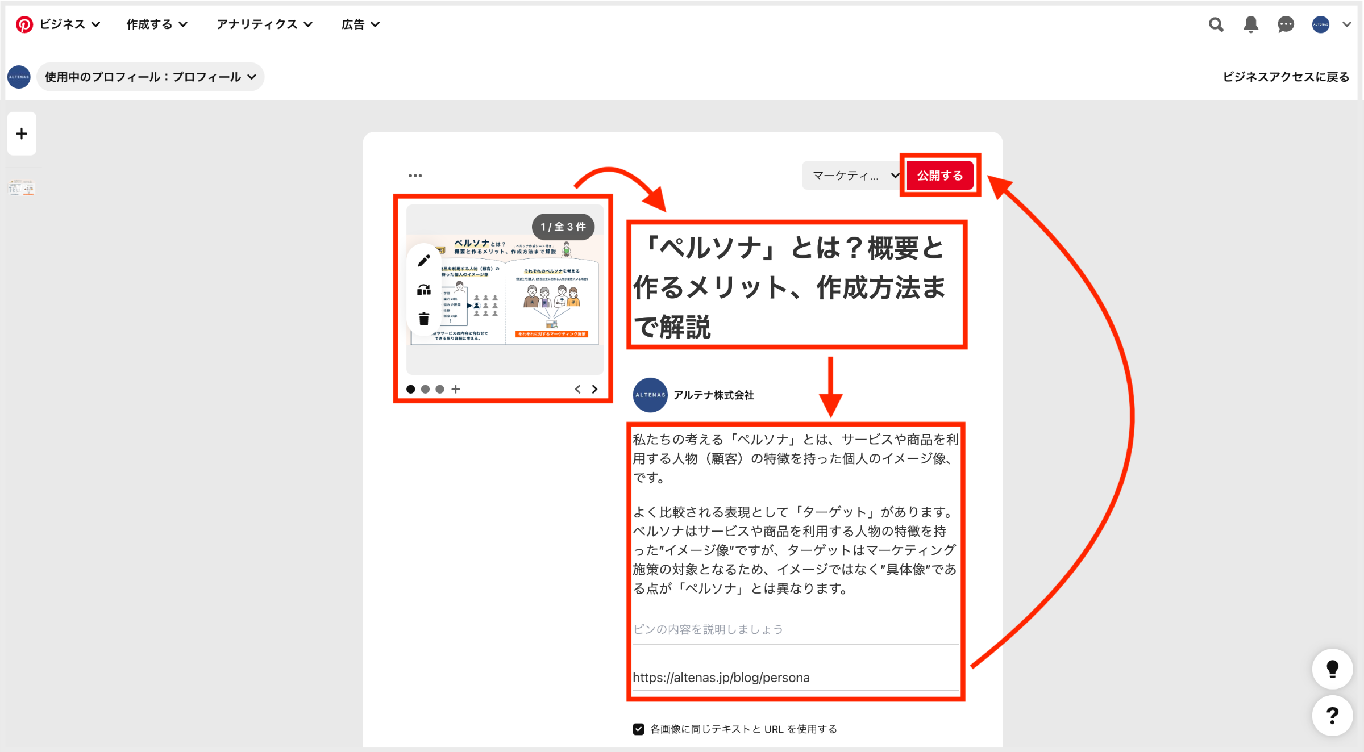Select the second carousel dot
The width and height of the screenshot is (1364, 752).
coord(425,389)
